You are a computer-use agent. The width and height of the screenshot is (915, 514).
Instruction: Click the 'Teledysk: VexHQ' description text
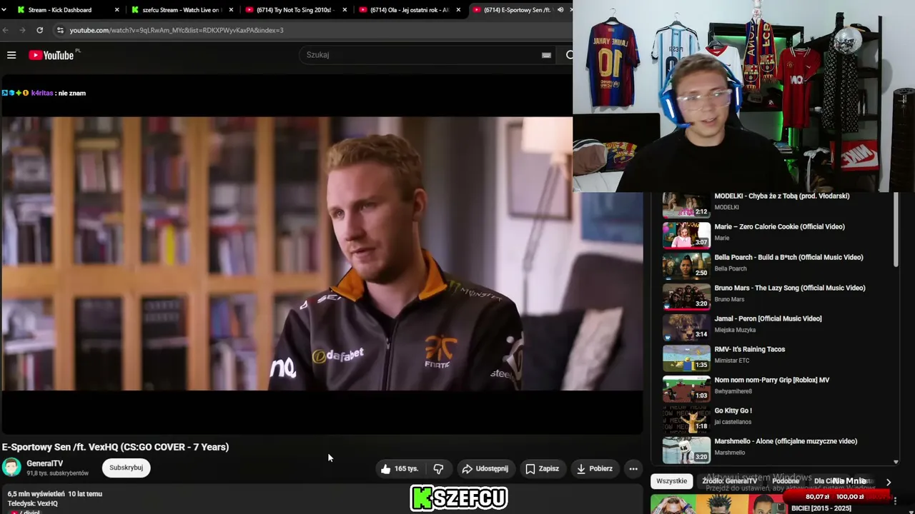pyautogui.click(x=33, y=503)
